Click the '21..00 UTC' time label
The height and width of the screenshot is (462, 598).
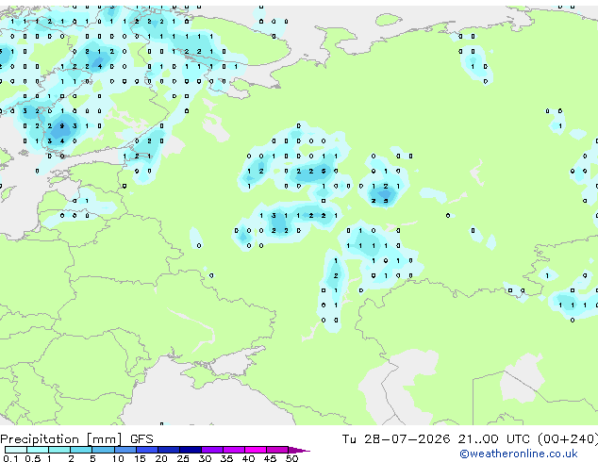click(x=493, y=439)
